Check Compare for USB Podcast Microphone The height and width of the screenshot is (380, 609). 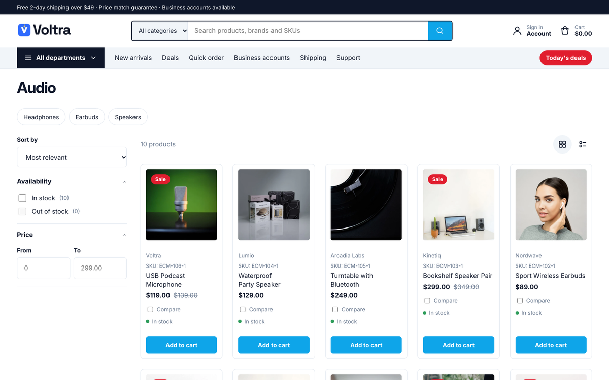(150, 309)
